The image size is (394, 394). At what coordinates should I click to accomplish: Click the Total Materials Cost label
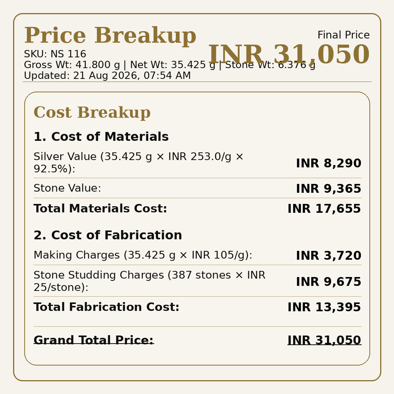(x=100, y=209)
